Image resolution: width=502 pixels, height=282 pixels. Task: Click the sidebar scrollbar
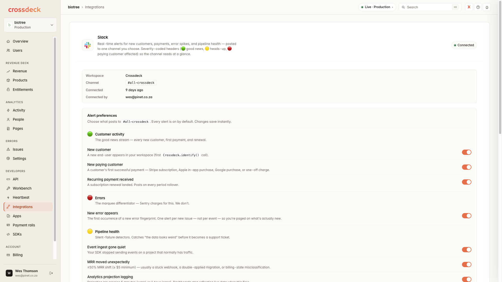55,139
